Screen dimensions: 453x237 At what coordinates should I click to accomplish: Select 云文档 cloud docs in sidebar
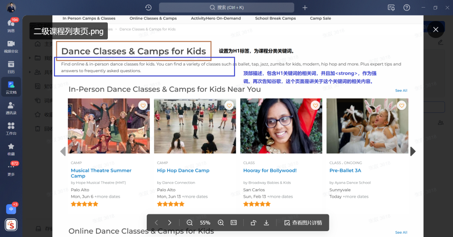pyautogui.click(x=11, y=87)
